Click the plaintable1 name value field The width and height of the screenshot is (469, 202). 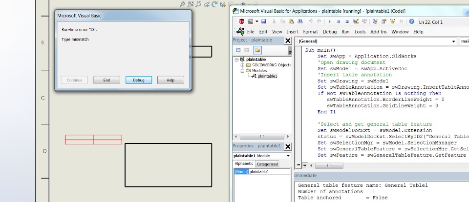269,172
